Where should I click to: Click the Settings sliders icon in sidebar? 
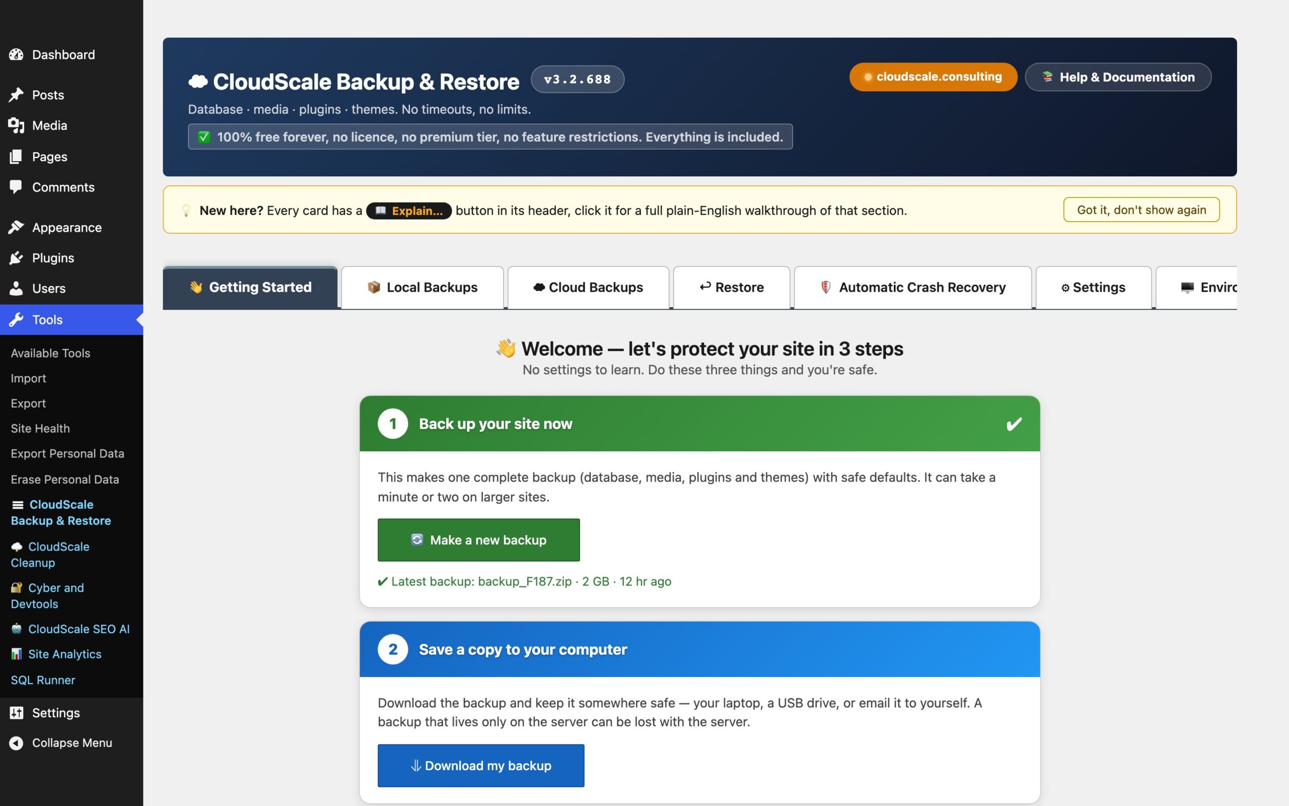[x=17, y=713]
